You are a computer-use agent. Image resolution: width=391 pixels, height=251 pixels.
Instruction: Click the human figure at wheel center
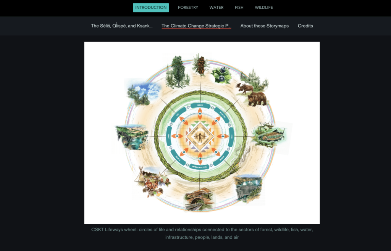(200, 137)
